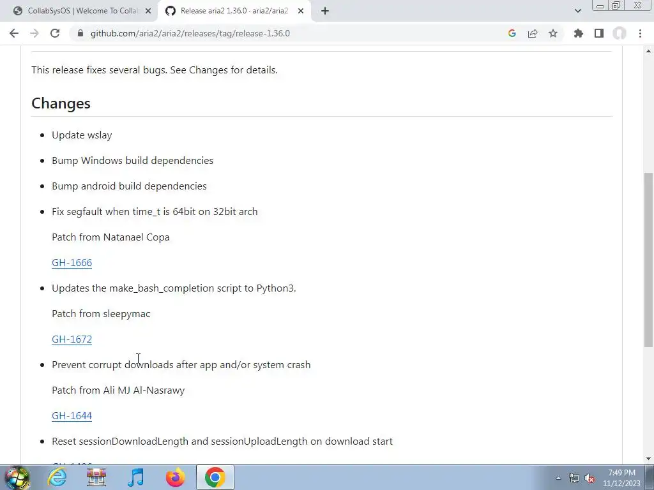Open Chrome's three-dot menu

click(x=640, y=33)
